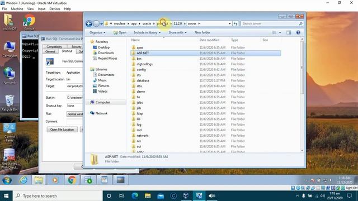
Task: Click the Open toolbar button
Action: pos(120,32)
